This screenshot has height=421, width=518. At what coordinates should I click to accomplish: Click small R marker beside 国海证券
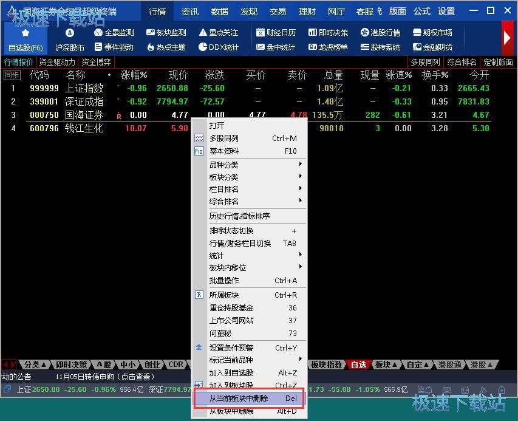pyautogui.click(x=119, y=116)
